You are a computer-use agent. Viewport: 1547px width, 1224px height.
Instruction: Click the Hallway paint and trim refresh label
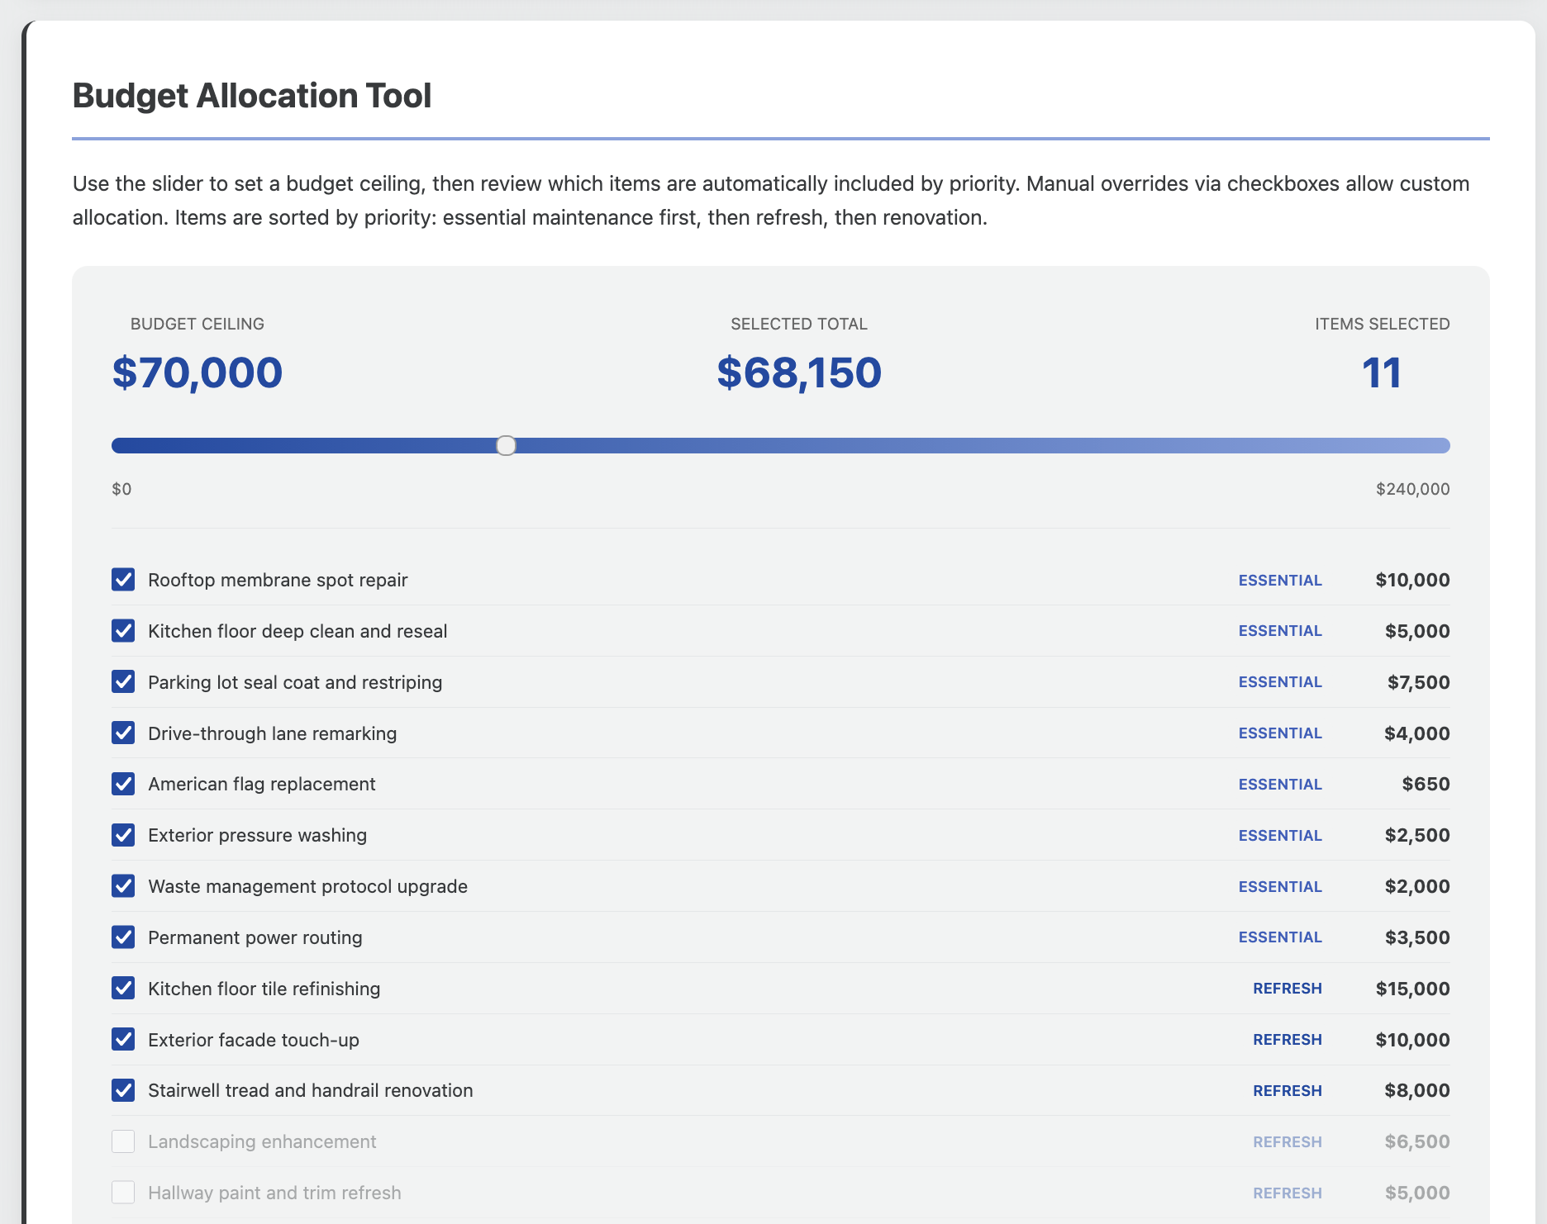tap(274, 1193)
